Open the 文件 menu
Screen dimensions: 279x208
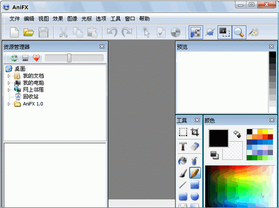coord(15,18)
